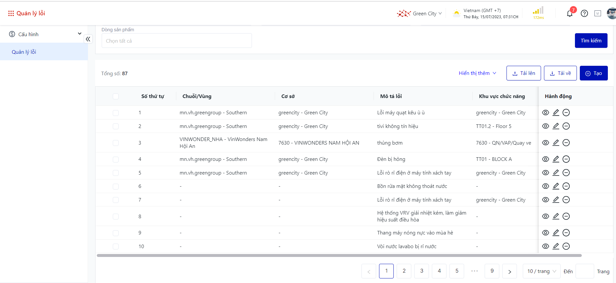Open the Green City site dropdown
This screenshot has width=616, height=283.
pyautogui.click(x=420, y=14)
